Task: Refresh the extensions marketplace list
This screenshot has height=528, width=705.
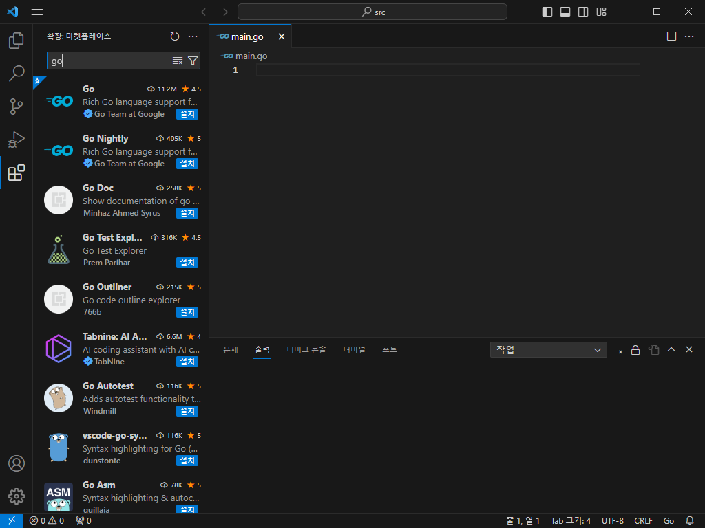Action: pyautogui.click(x=175, y=36)
